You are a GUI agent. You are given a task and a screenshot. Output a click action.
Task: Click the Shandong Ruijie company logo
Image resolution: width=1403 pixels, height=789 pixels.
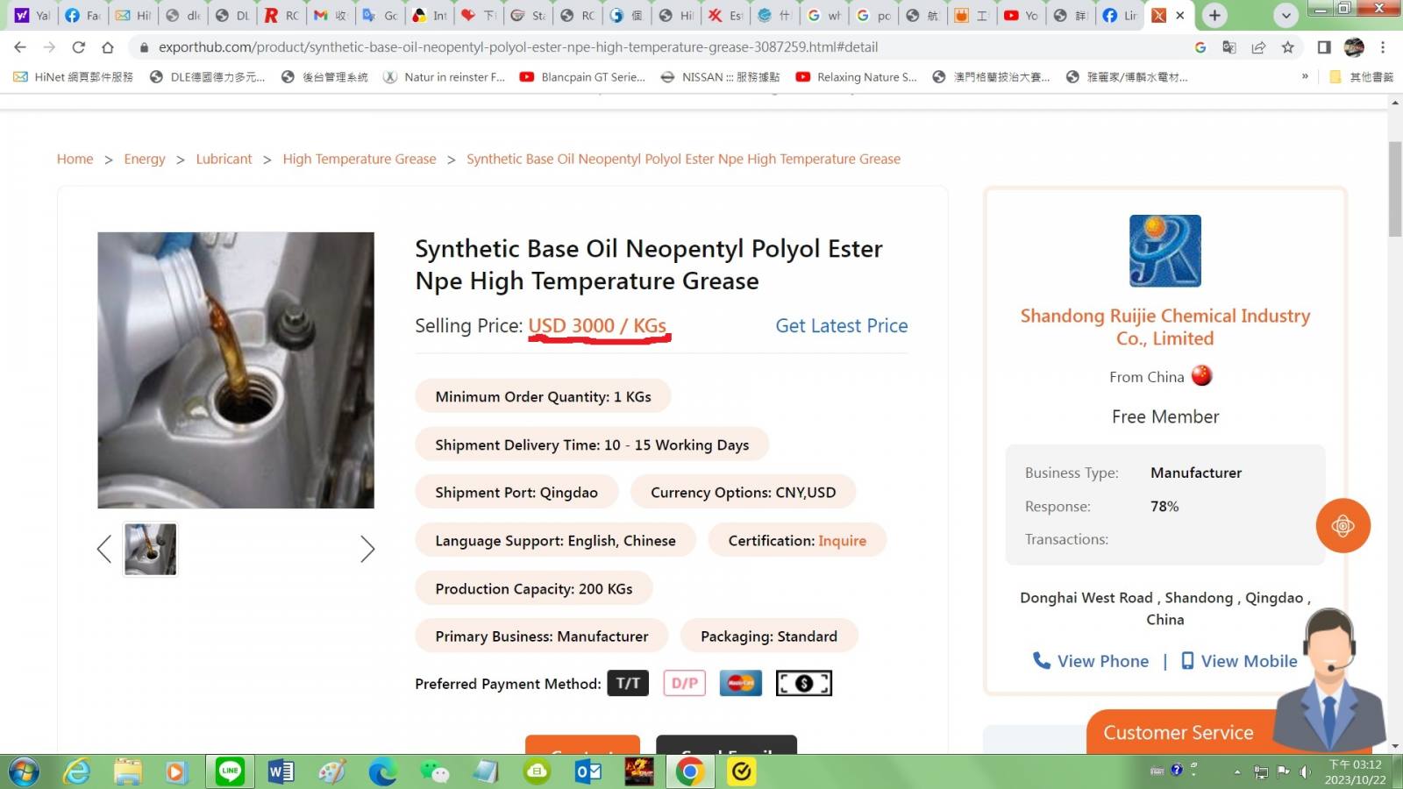pos(1164,251)
